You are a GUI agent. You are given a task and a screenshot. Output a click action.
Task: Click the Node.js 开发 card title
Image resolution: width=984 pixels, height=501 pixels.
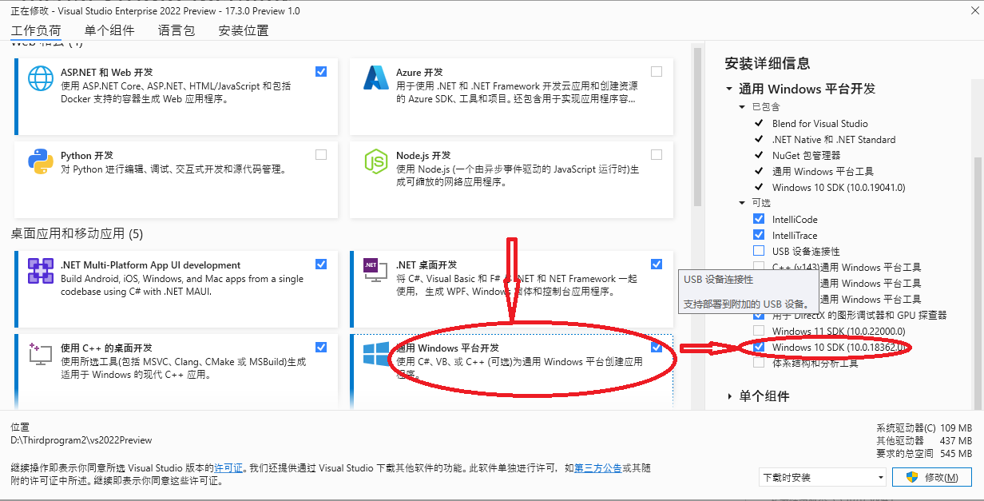[x=423, y=155]
